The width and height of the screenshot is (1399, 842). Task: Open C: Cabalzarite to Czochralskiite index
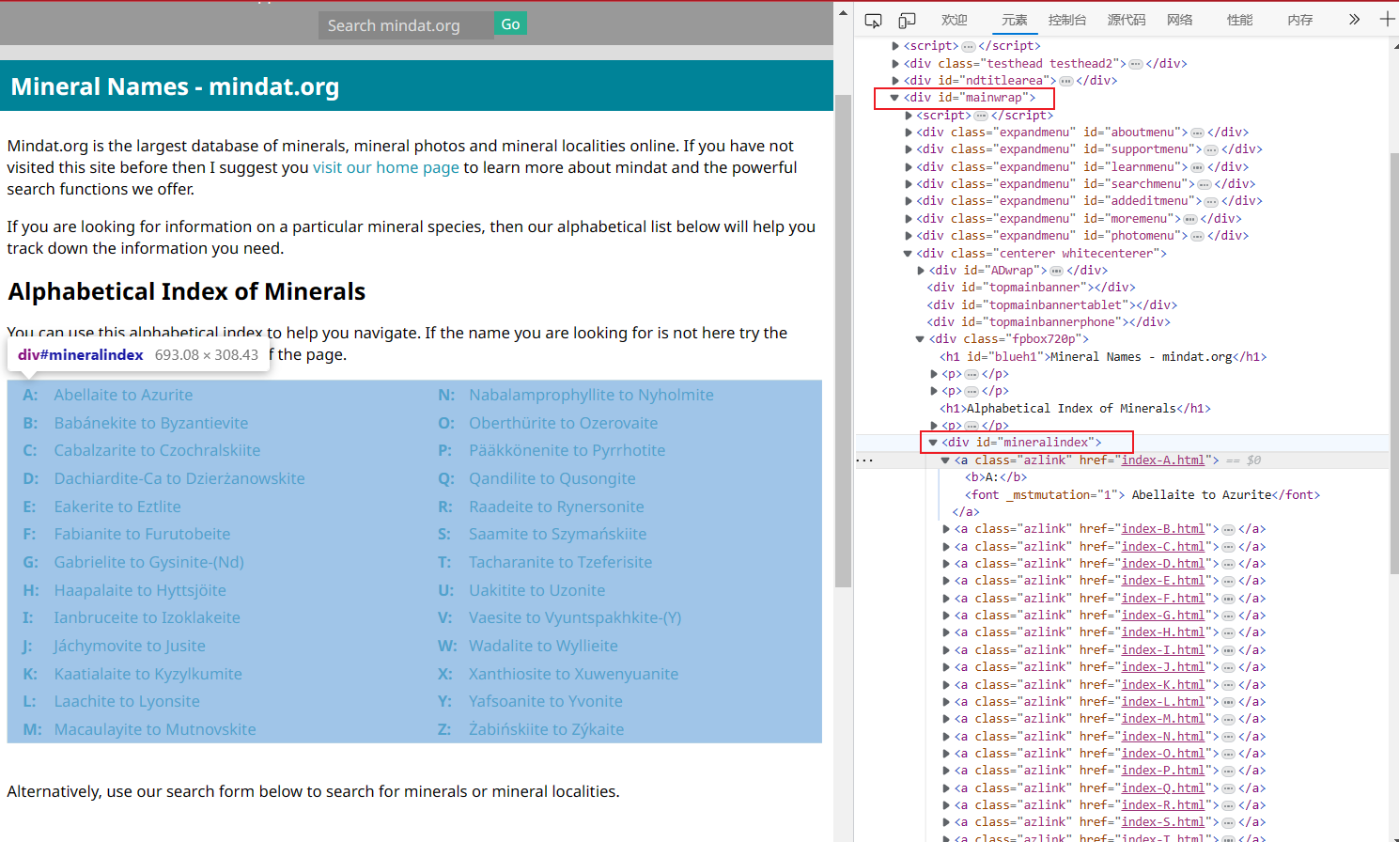tap(142, 450)
